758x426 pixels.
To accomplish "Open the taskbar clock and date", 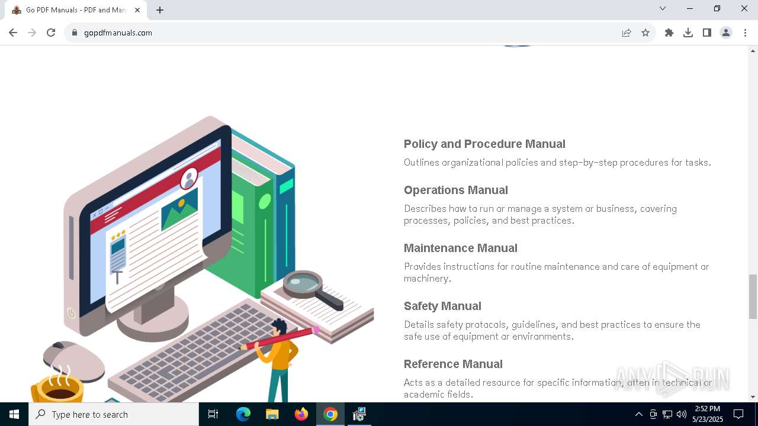I will (x=708, y=414).
